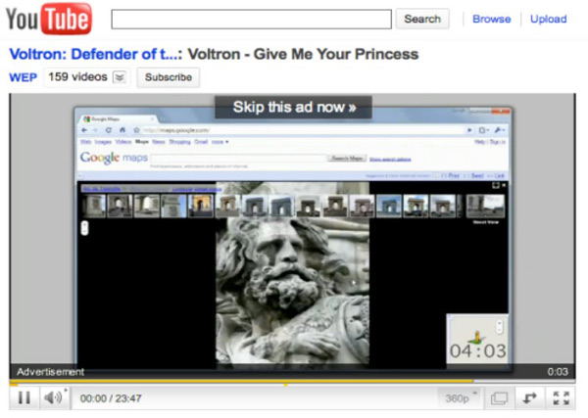Click the pop-out player arrow icon
Viewport: 588px width, 418px height.
point(529,398)
